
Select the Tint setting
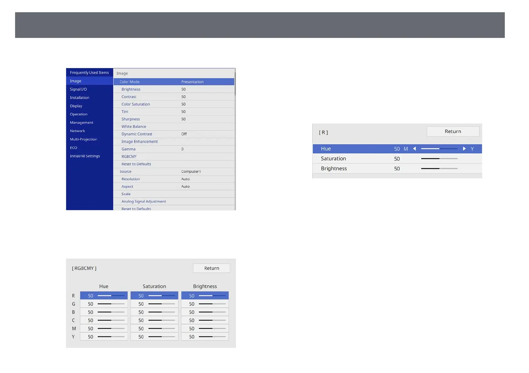point(174,112)
